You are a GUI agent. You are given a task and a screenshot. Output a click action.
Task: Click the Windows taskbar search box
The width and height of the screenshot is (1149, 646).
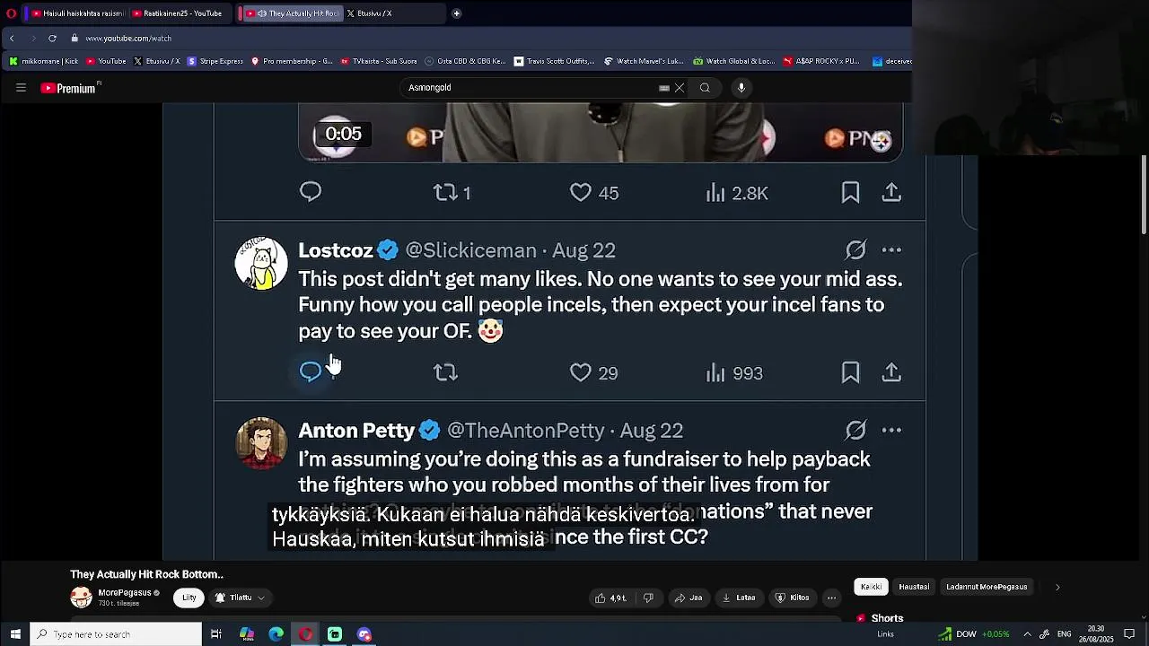coord(116,634)
